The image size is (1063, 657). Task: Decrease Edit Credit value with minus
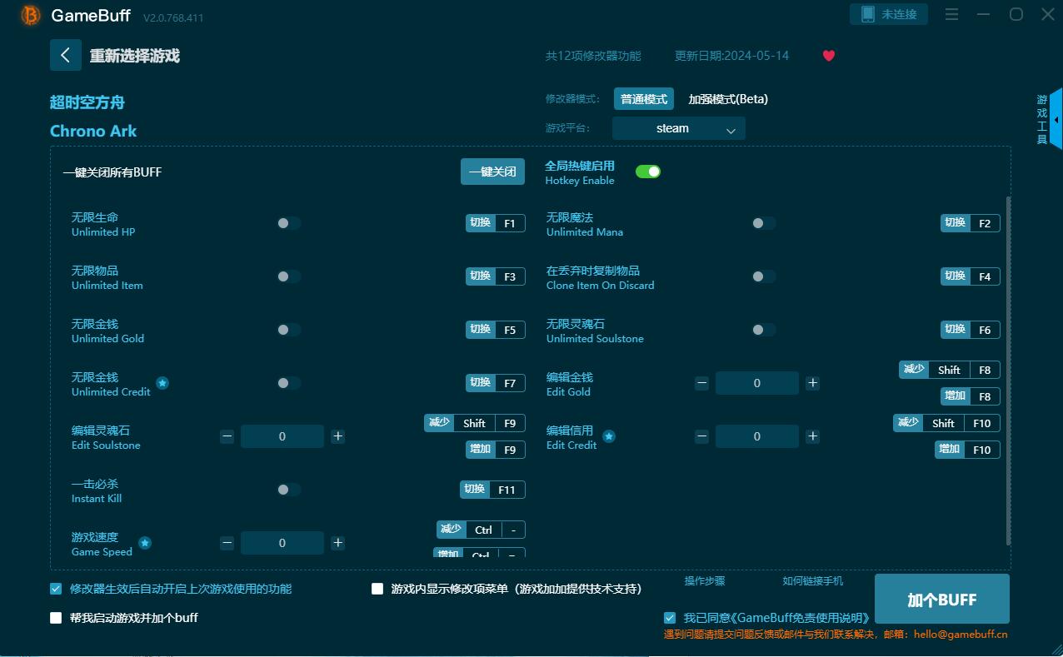click(701, 436)
